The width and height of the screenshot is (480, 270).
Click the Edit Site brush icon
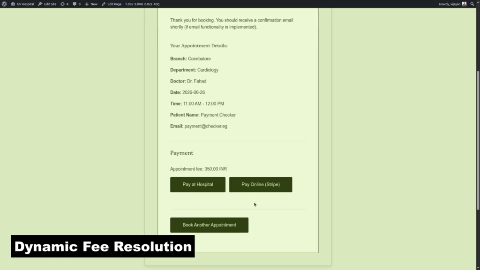pyautogui.click(x=40, y=4)
